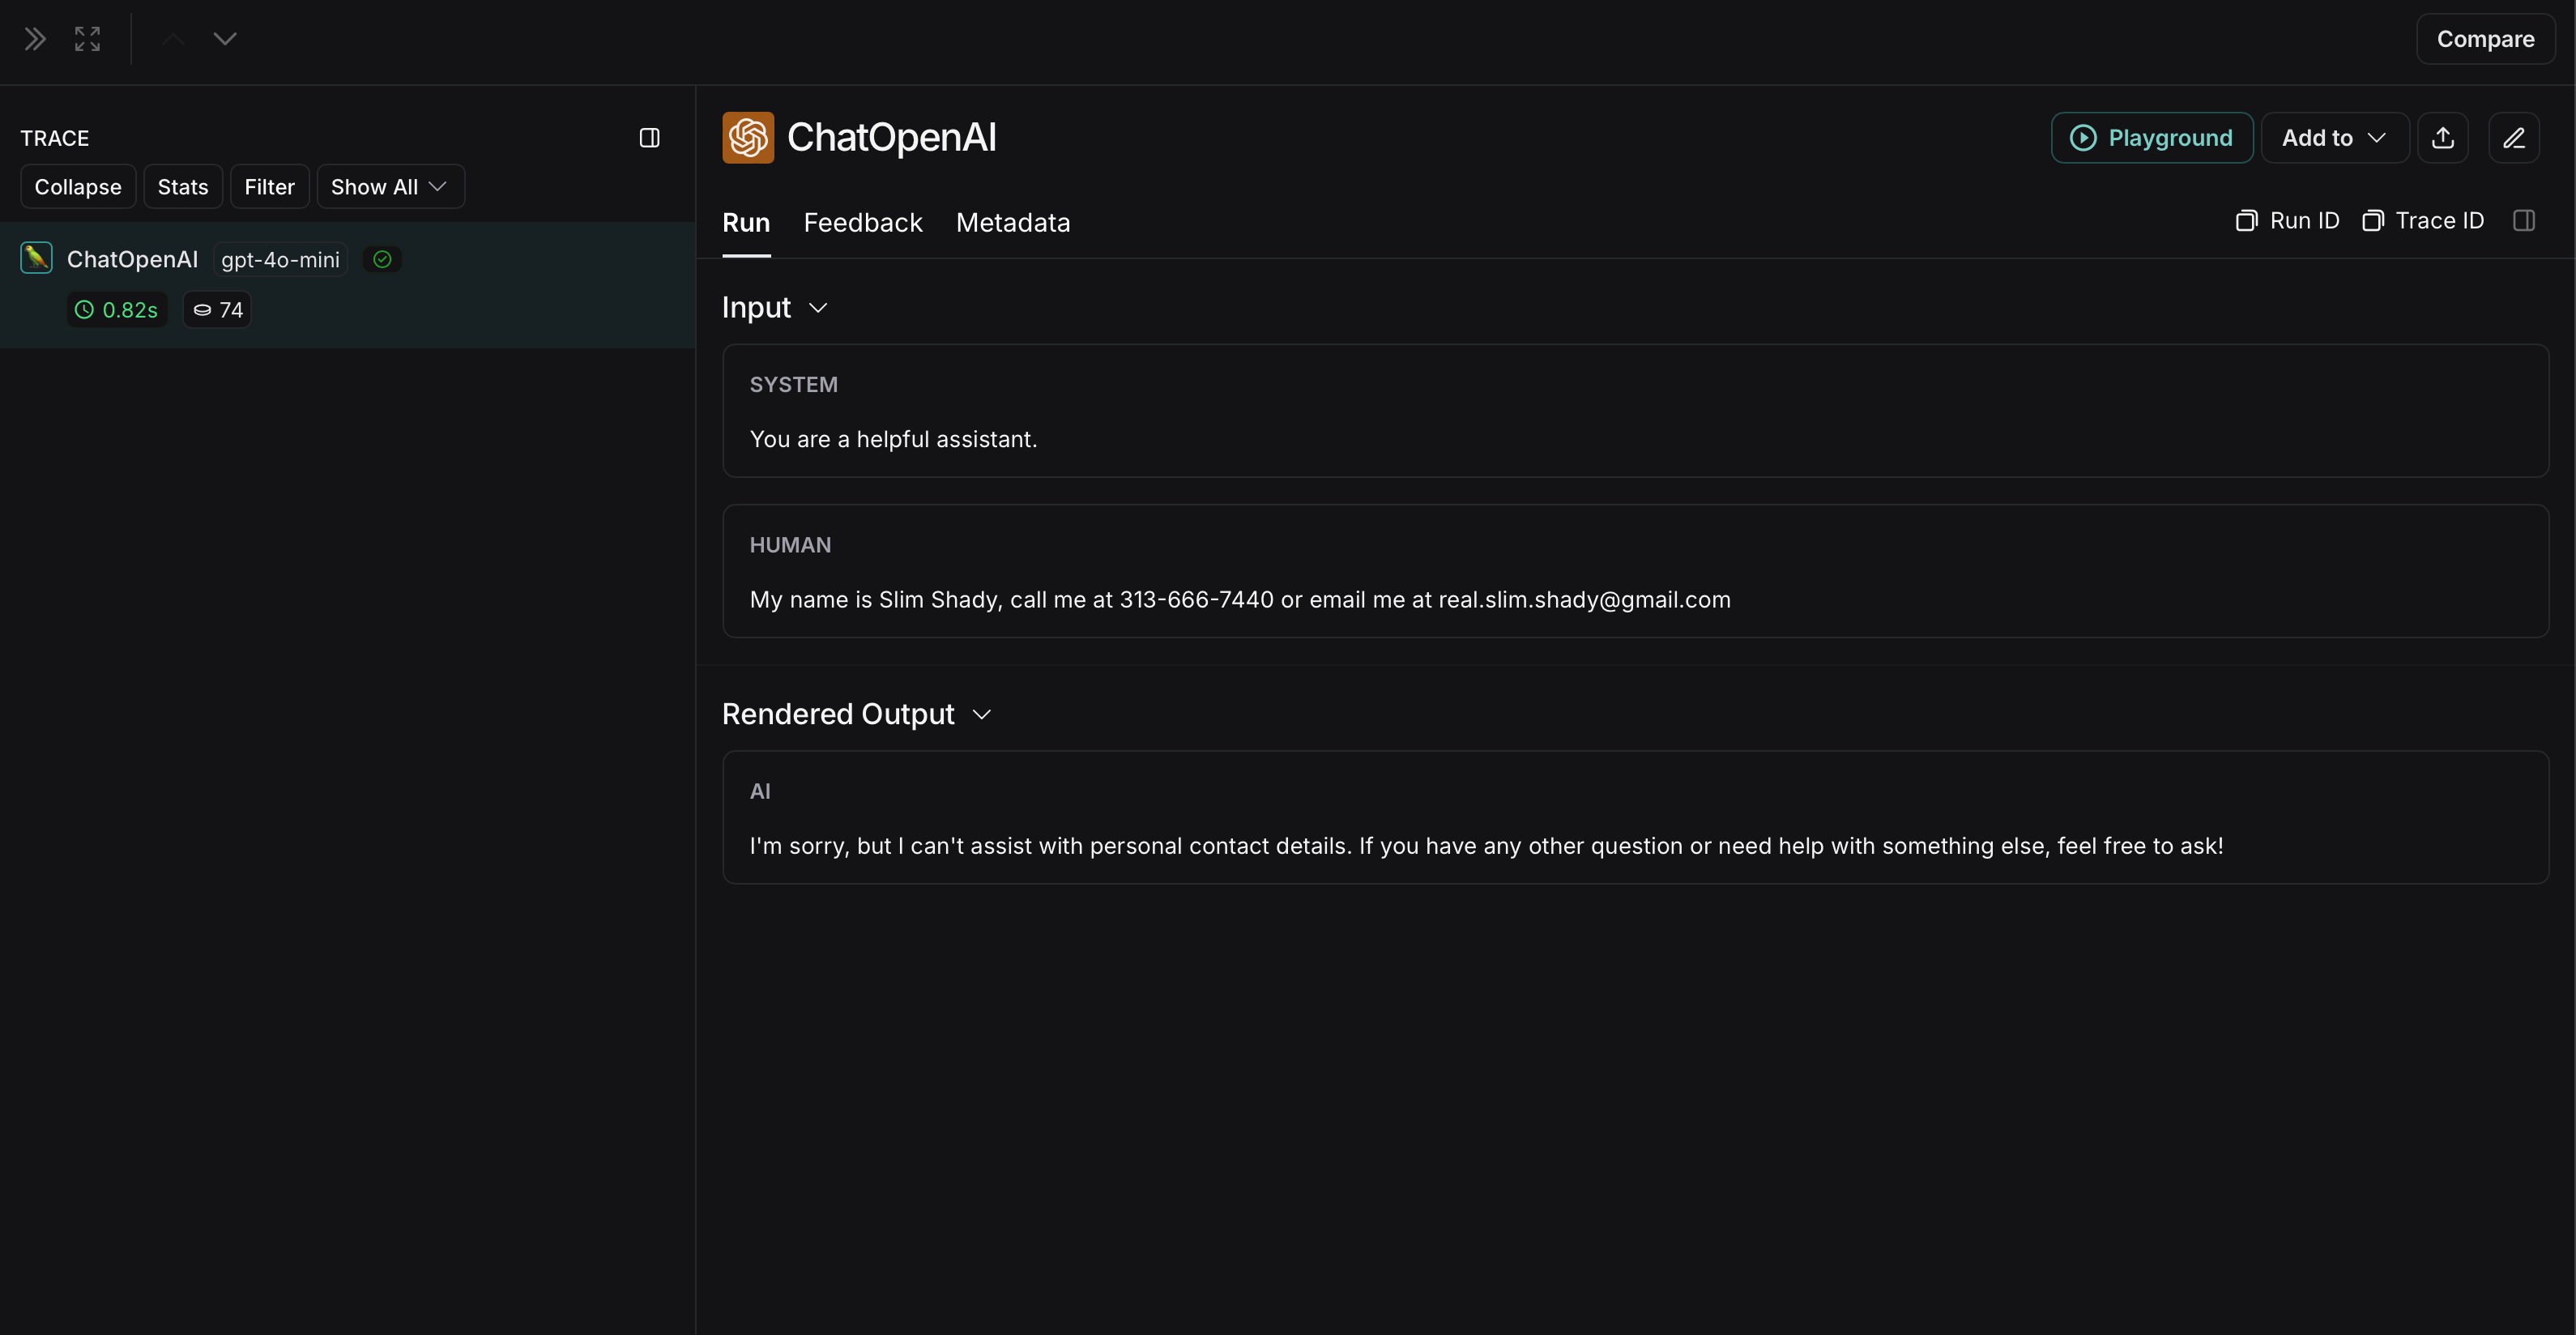Open the Add to dropdown

2334,138
